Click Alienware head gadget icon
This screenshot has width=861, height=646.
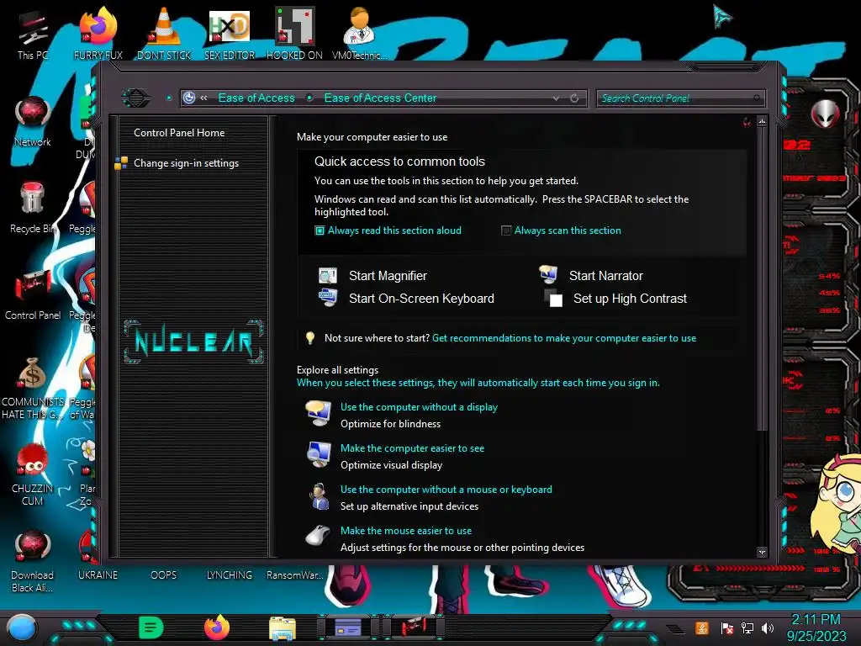pyautogui.click(x=825, y=114)
